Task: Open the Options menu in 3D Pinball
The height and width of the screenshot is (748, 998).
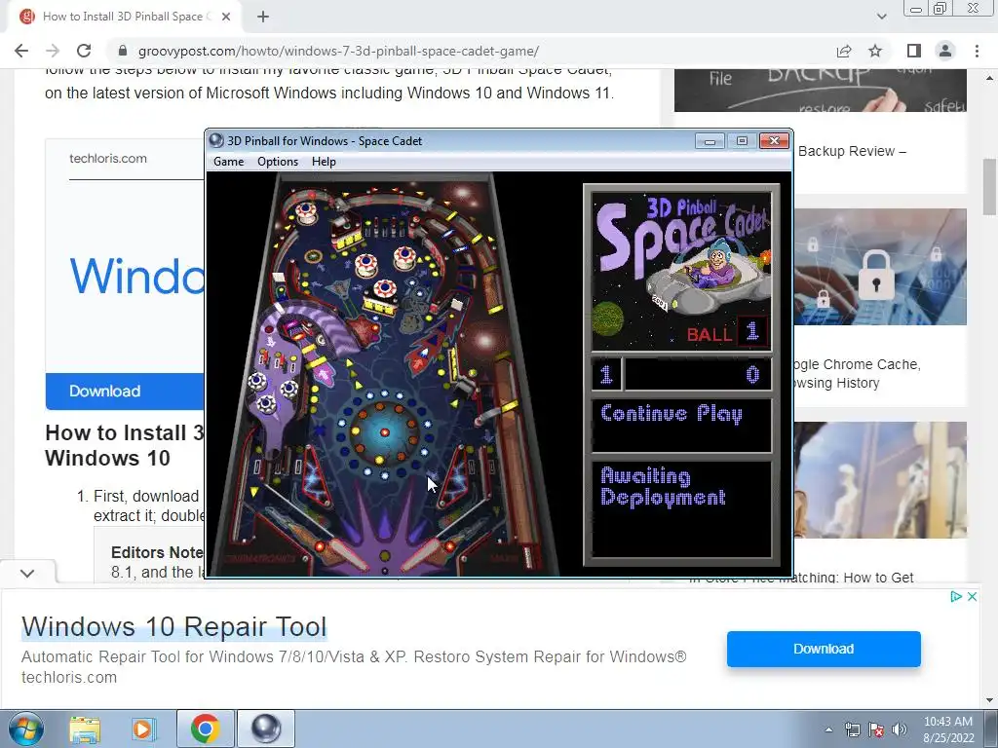Action: coord(278,162)
